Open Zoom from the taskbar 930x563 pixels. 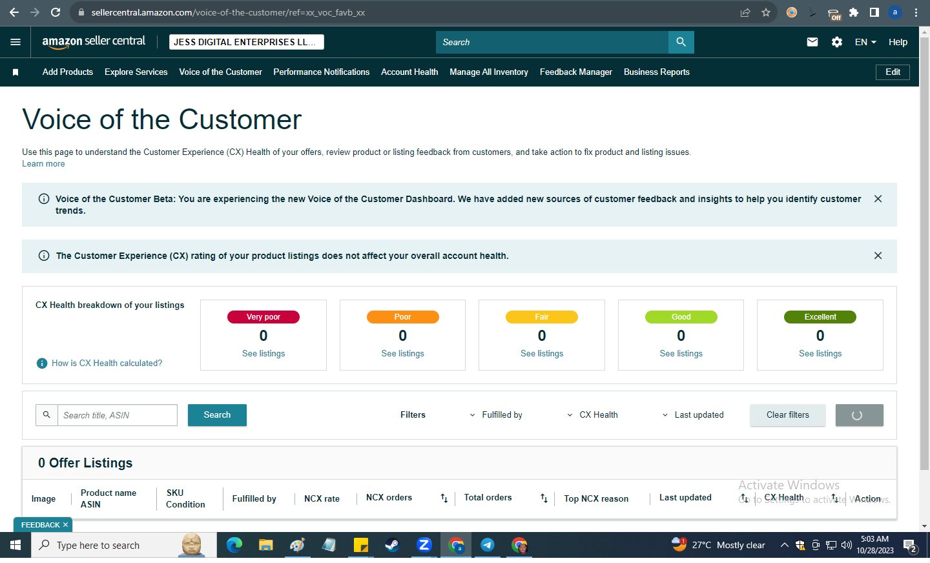tap(424, 546)
